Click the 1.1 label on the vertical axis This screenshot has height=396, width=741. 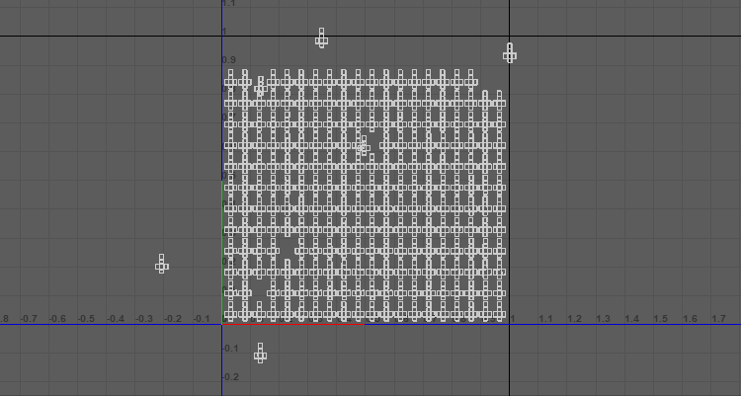[229, 5]
